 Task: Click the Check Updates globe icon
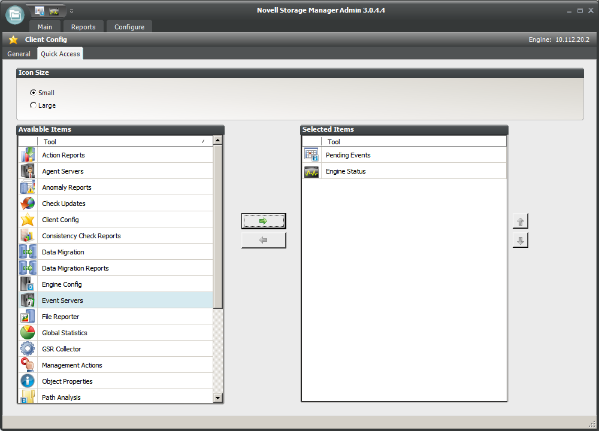pyautogui.click(x=28, y=204)
